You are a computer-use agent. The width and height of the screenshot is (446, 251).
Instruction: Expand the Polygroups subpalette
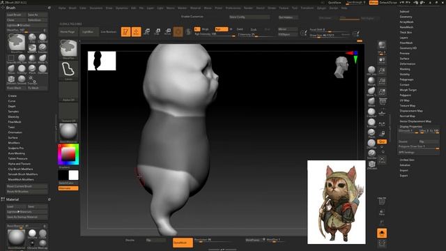pyautogui.click(x=406, y=79)
